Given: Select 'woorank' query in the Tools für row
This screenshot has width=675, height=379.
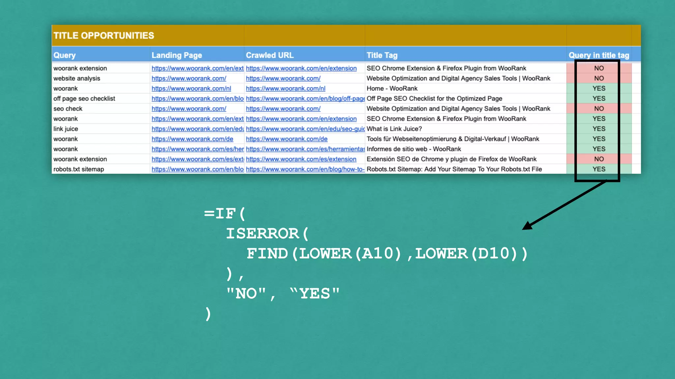Looking at the screenshot, I should click(101, 139).
